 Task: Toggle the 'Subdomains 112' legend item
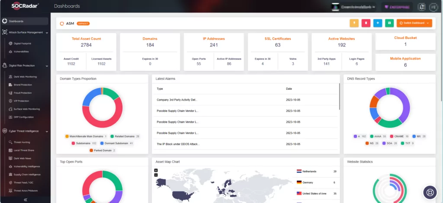point(84,143)
